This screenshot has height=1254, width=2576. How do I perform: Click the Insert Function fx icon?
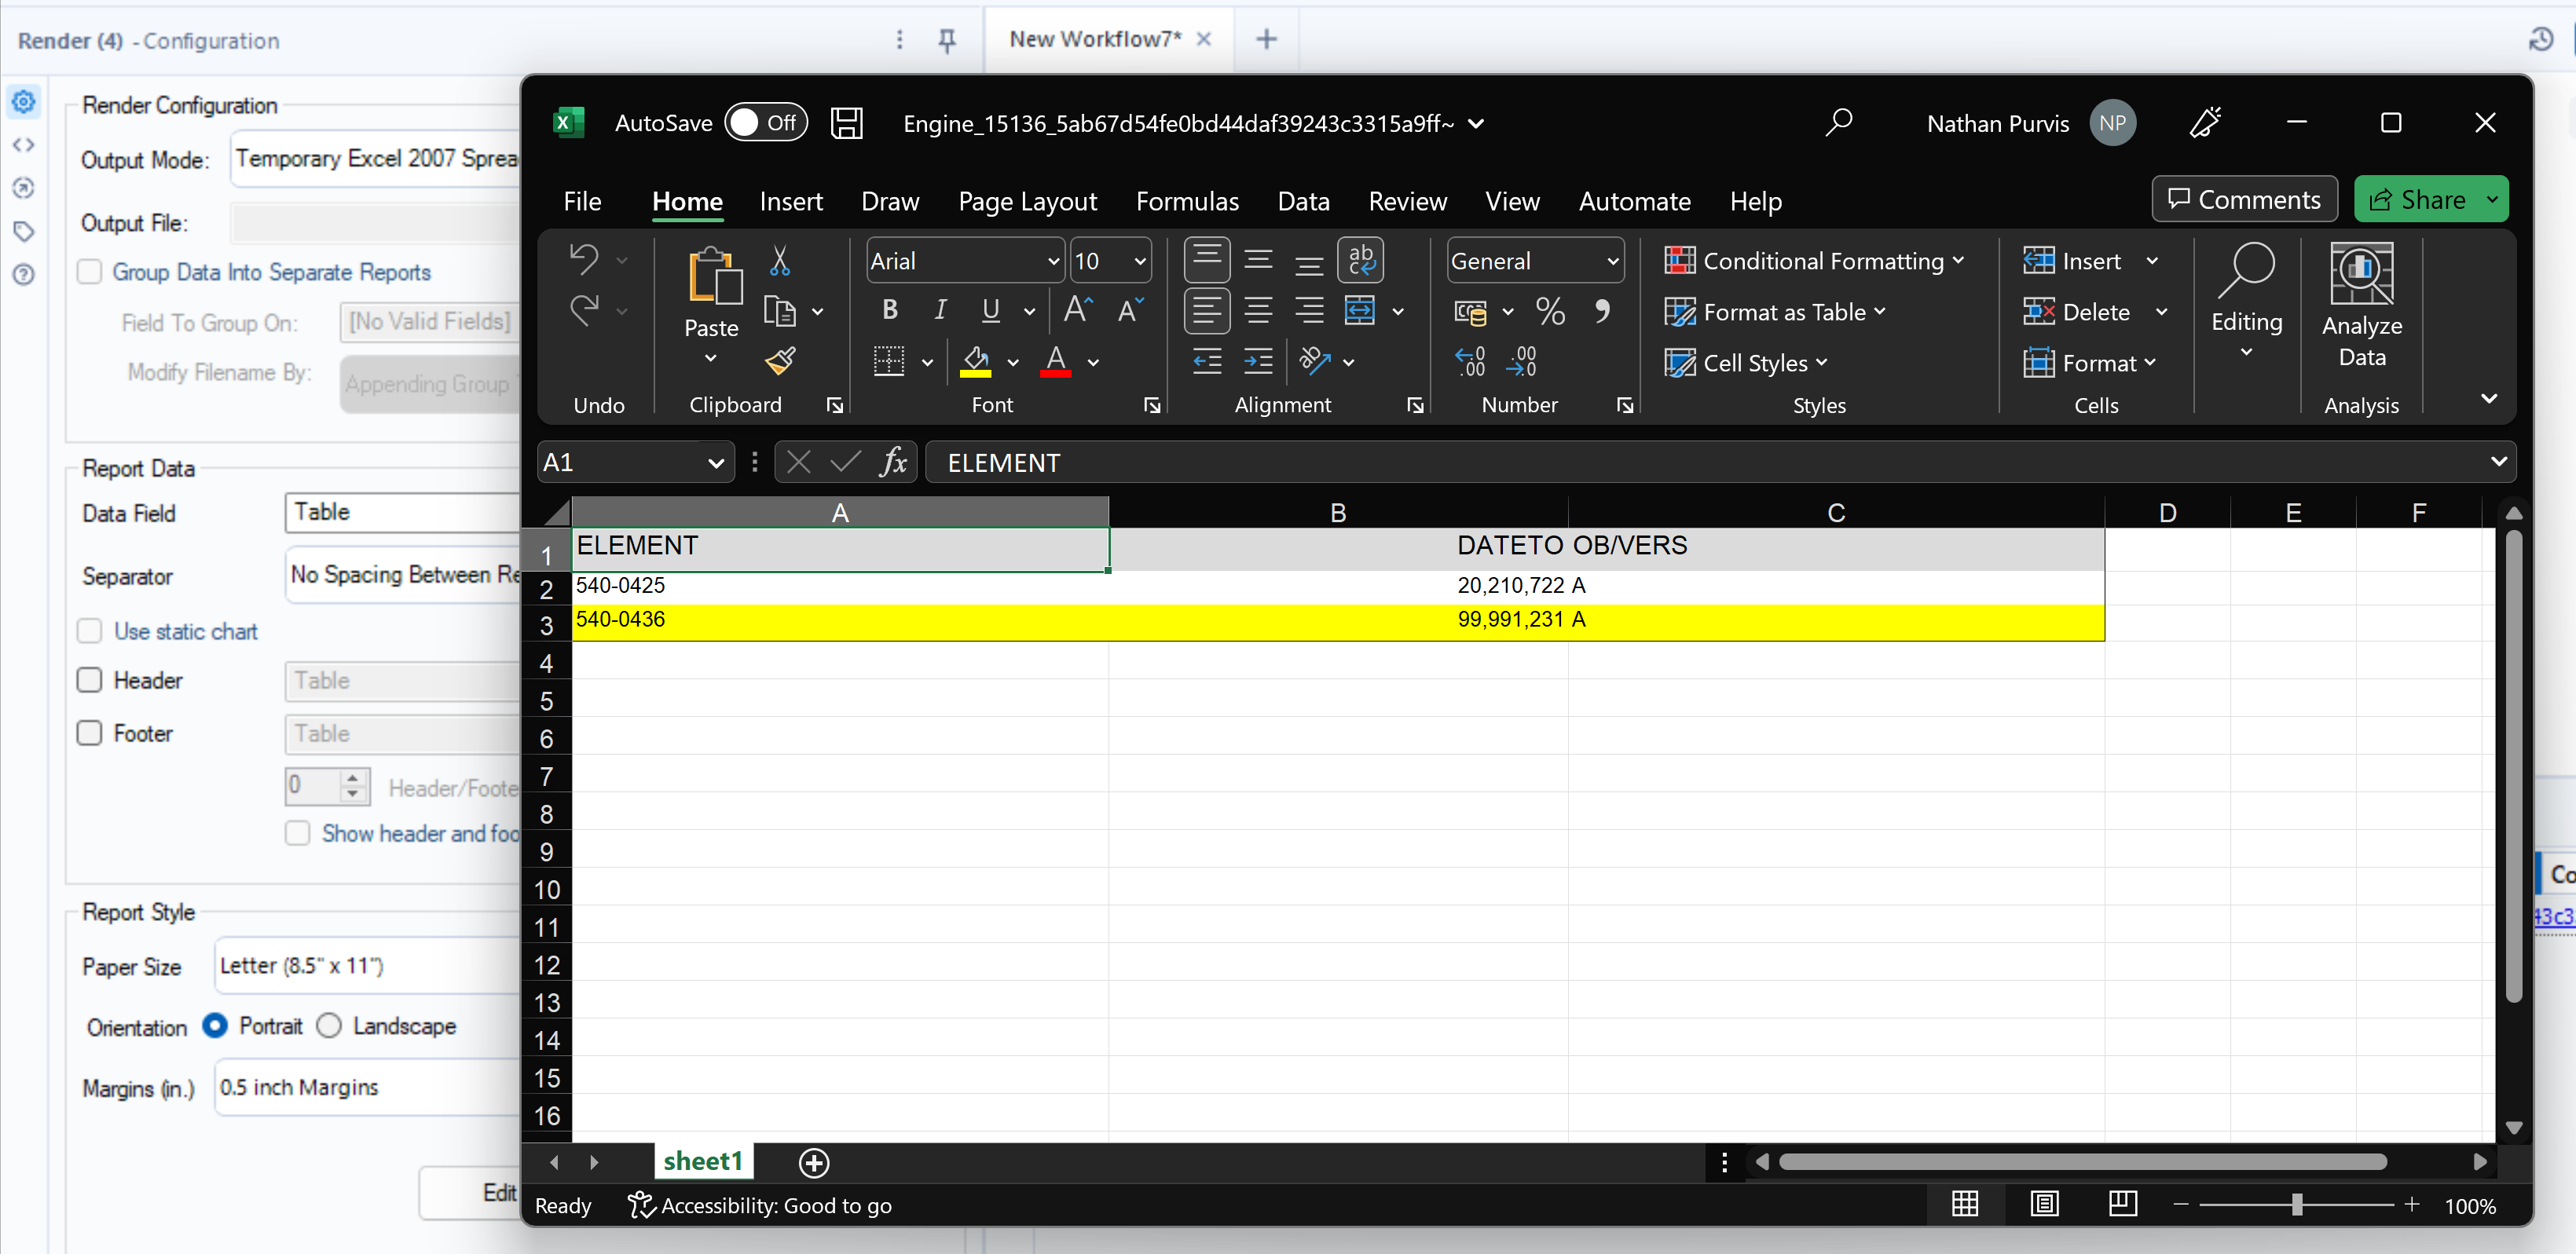point(893,462)
